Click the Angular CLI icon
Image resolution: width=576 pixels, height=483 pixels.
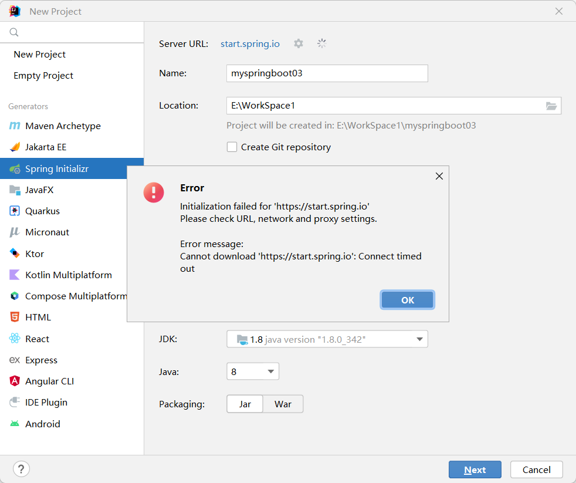coord(15,381)
